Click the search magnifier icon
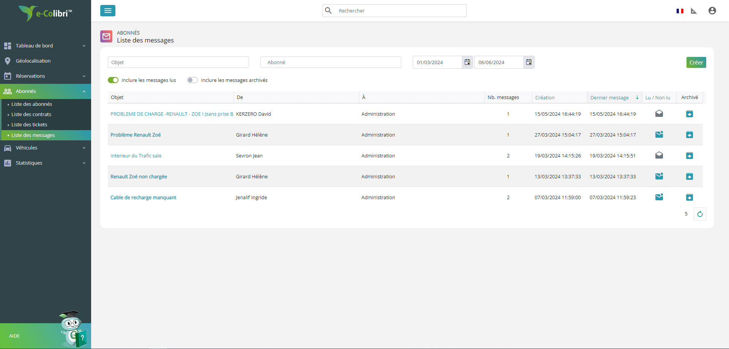The width and height of the screenshot is (729, 349). point(328,11)
